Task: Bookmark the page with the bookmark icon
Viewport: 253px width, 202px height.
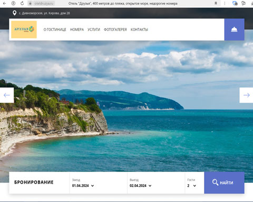Action: (216, 3)
